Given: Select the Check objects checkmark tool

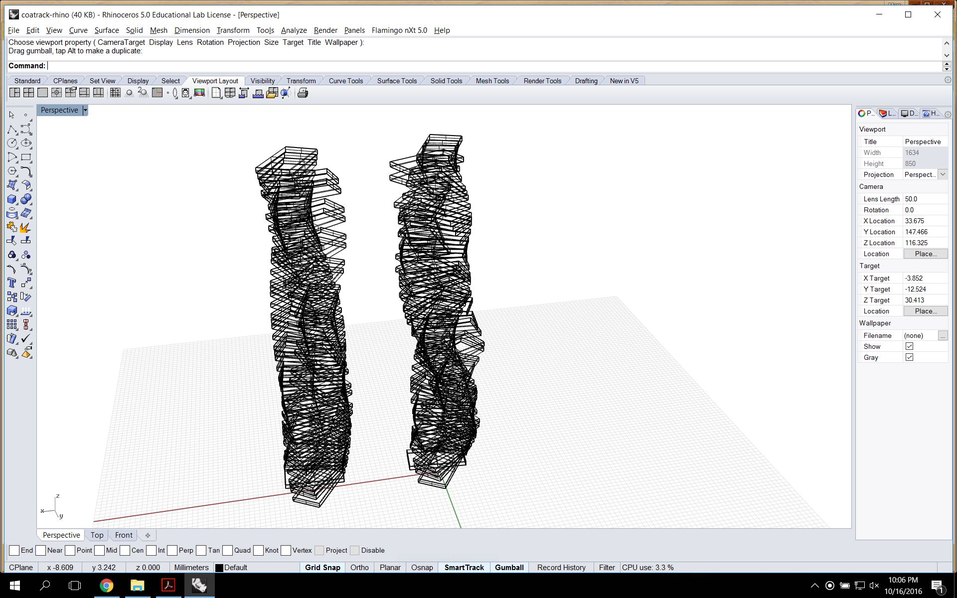Looking at the screenshot, I should click(x=26, y=338).
